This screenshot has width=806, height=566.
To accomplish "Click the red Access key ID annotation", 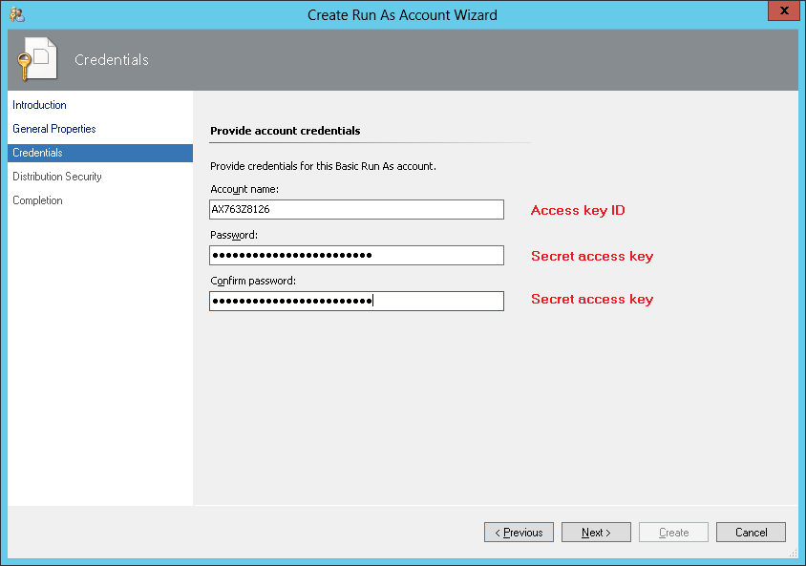I will point(578,210).
